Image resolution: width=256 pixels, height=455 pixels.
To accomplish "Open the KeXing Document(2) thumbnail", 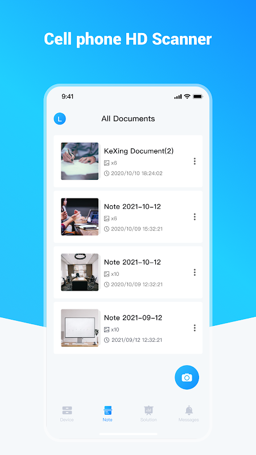I will tap(80, 161).
